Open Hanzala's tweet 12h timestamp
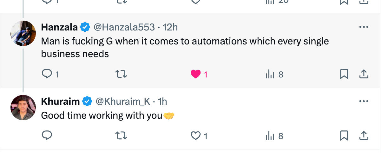Viewport: 382px width, 153px height. pyautogui.click(x=170, y=27)
